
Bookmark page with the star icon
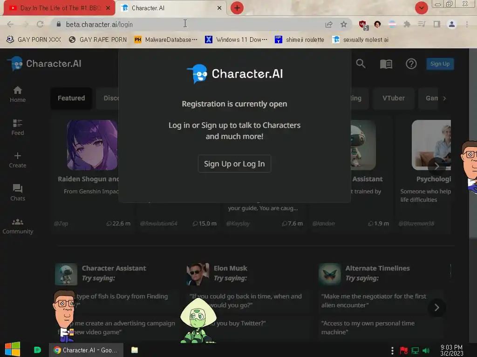(x=343, y=24)
